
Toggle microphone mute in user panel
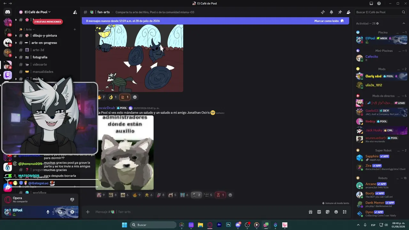click(x=48, y=212)
